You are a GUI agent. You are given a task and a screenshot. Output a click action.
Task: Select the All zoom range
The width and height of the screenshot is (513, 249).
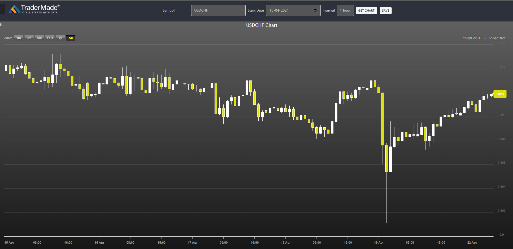(x=71, y=38)
